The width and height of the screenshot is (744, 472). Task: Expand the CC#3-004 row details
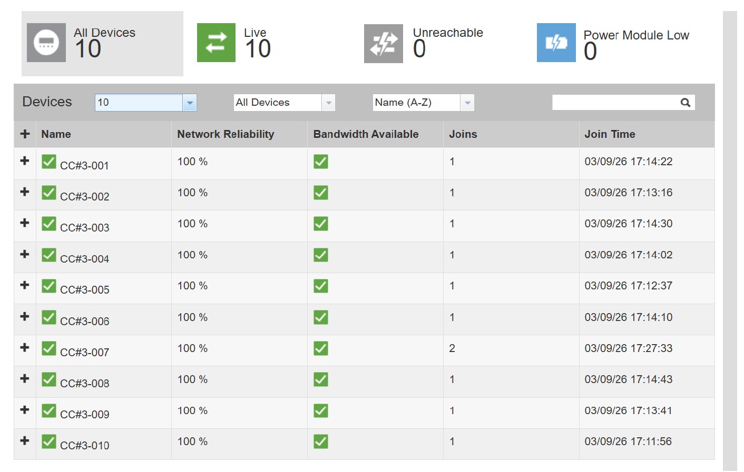(x=25, y=254)
